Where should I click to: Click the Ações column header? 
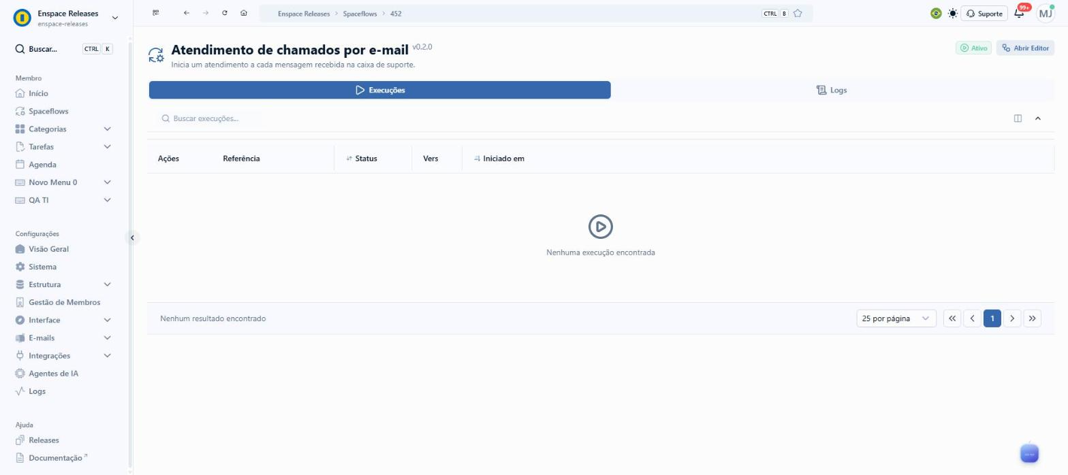pyautogui.click(x=168, y=159)
